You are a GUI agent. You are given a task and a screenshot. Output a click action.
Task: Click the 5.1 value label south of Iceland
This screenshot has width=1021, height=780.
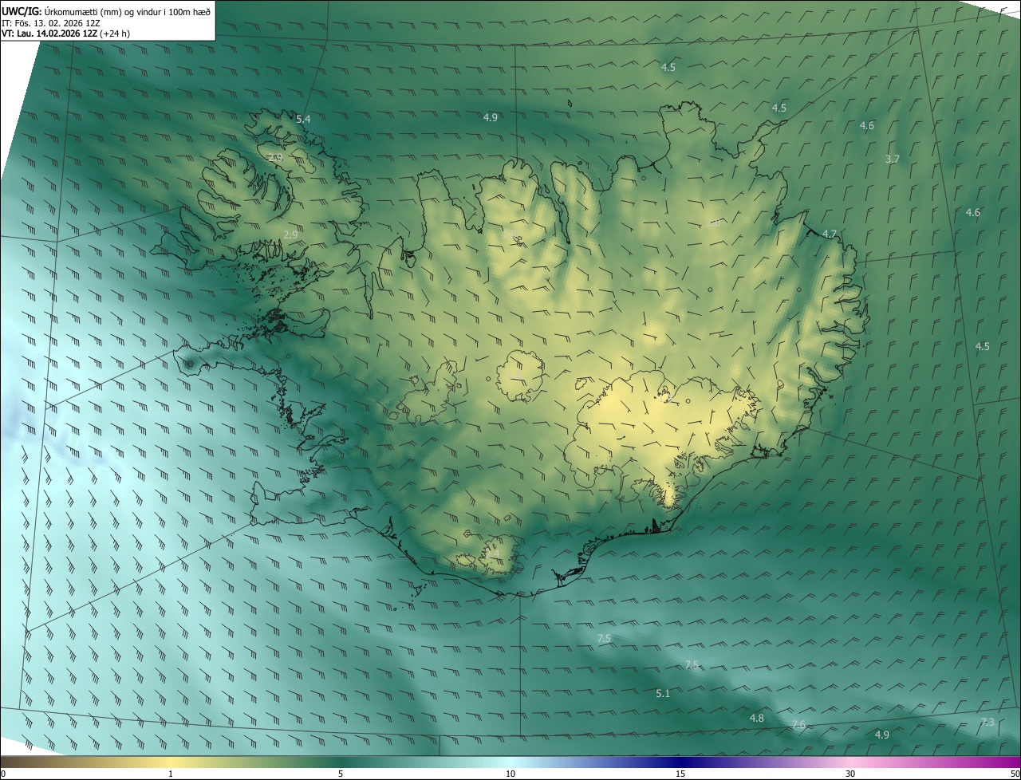pos(663,693)
